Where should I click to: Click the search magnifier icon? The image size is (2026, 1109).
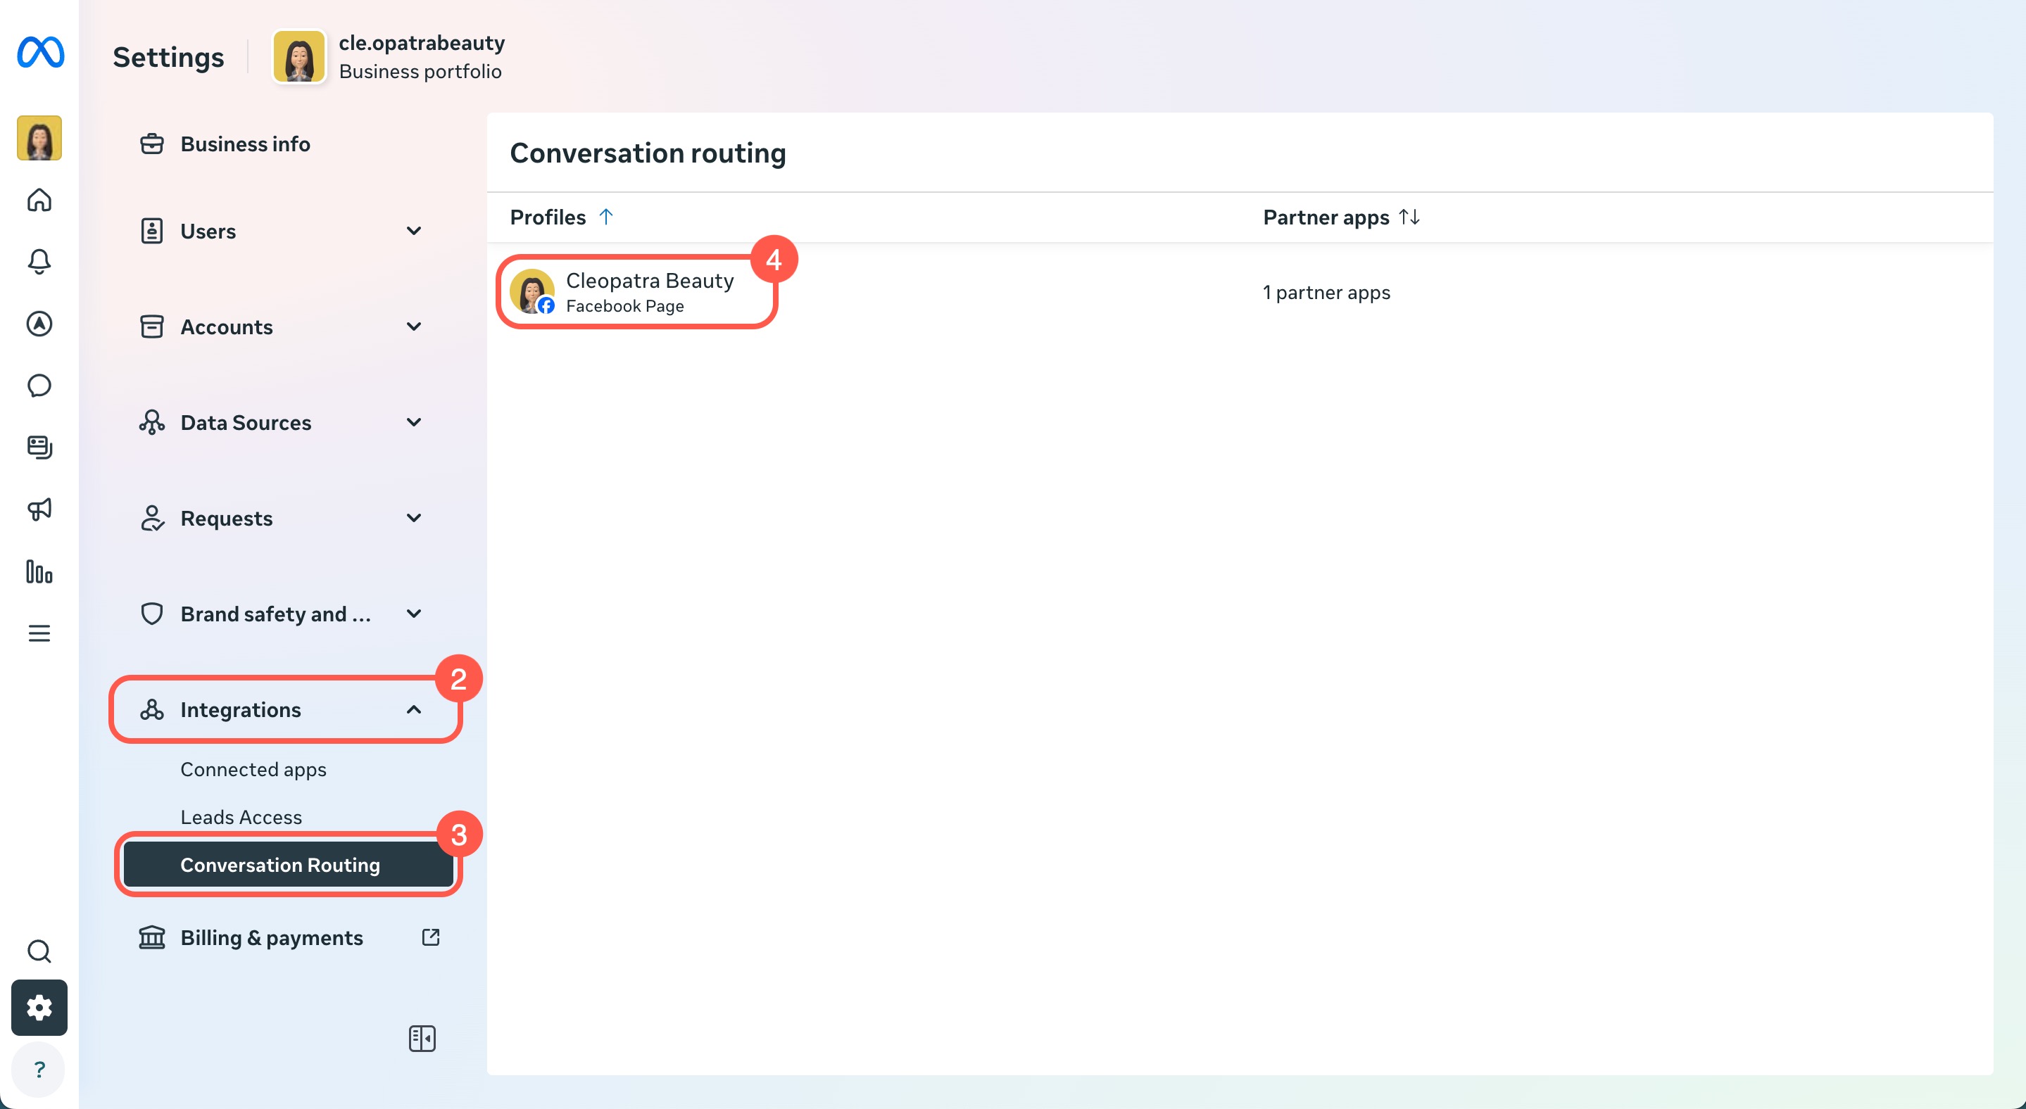pos(39,951)
